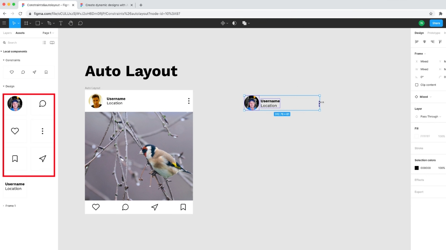Click the align right icon
This screenshot has height=250, width=446.
point(432,42)
